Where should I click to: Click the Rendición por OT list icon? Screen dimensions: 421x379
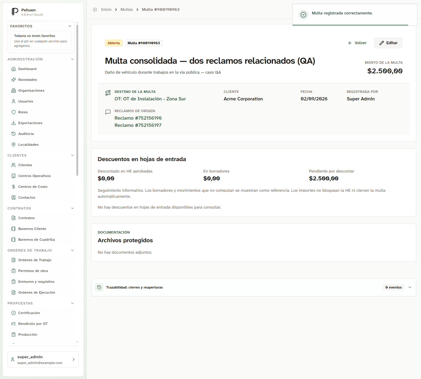[x=14, y=324]
